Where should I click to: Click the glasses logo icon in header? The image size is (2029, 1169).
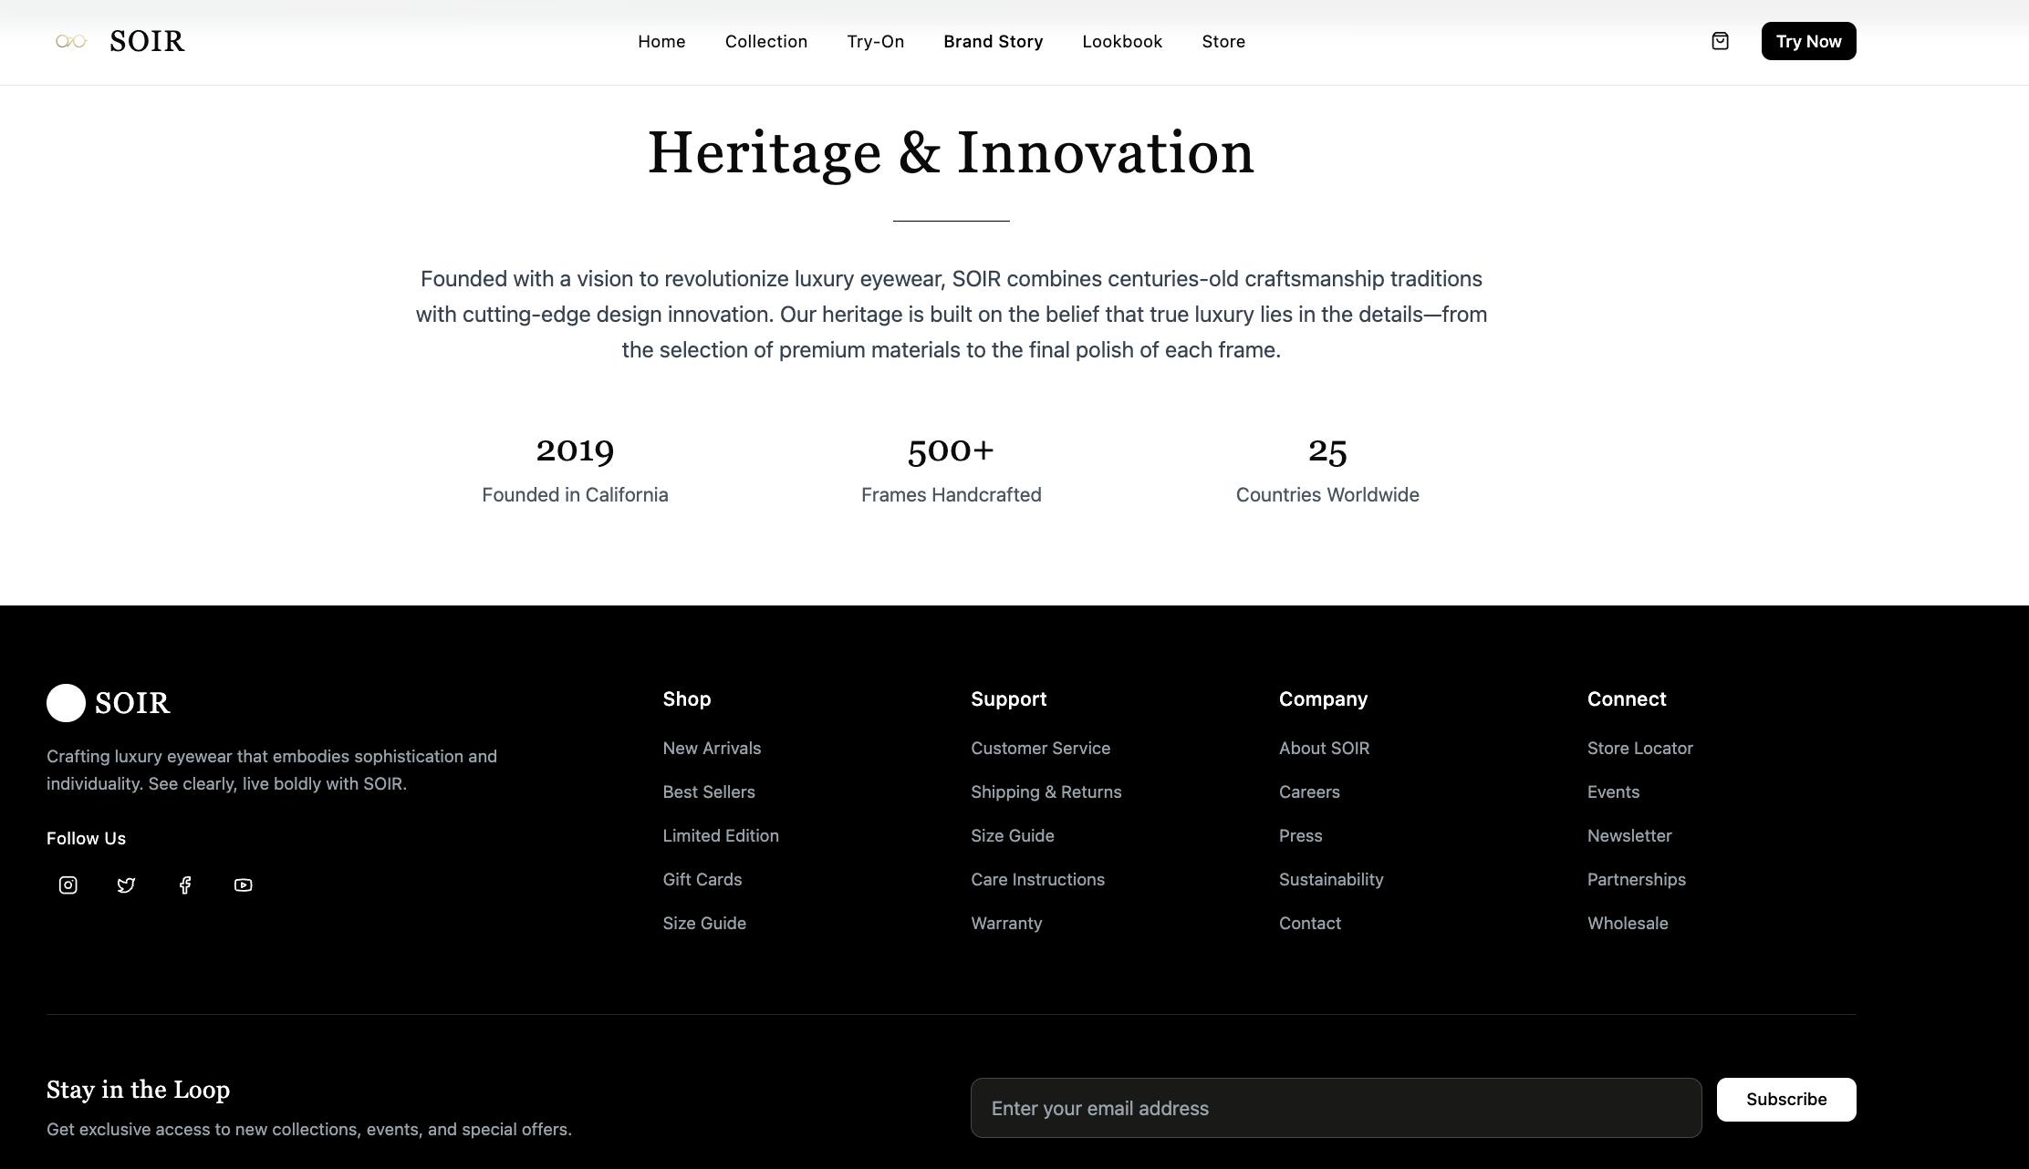pos(70,41)
